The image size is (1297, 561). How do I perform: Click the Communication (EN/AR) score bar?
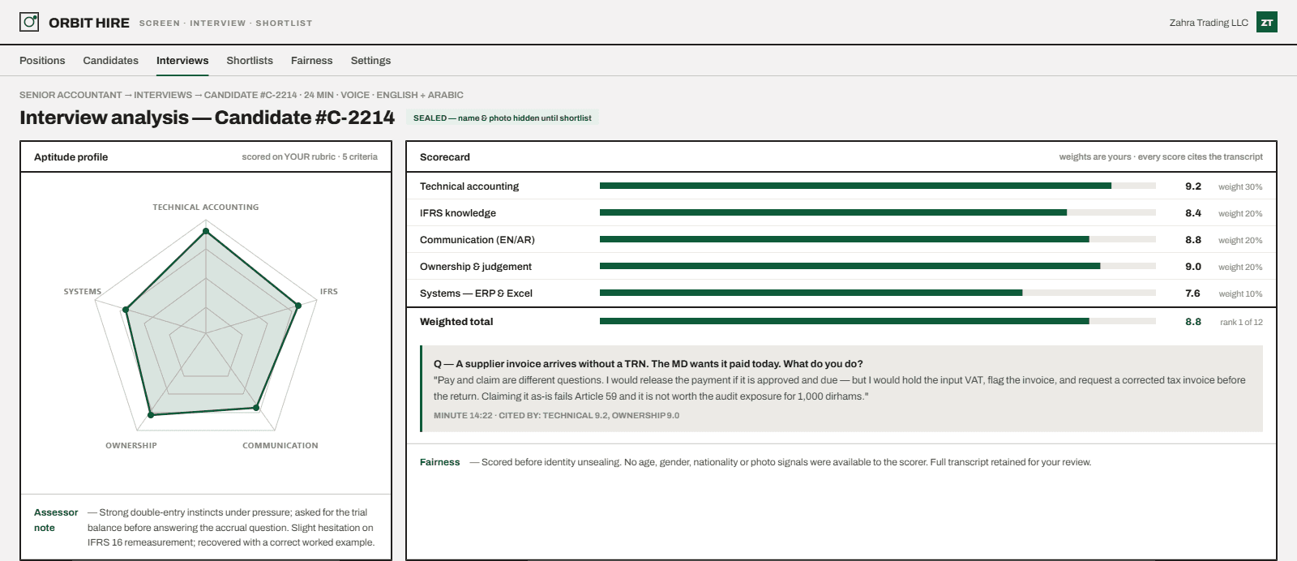pos(878,239)
